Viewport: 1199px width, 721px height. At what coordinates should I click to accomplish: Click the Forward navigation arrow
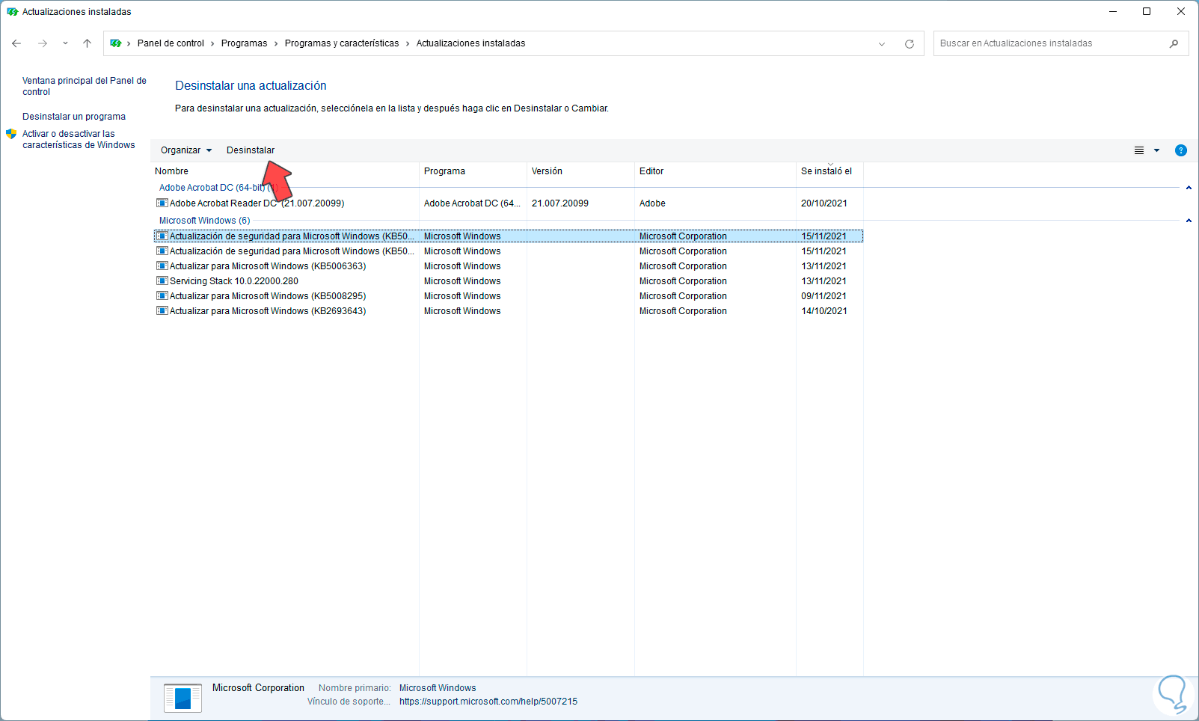coord(43,43)
